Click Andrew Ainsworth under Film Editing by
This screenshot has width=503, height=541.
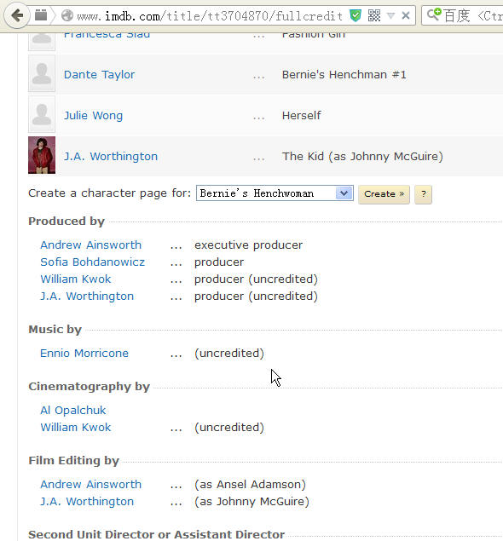click(90, 484)
